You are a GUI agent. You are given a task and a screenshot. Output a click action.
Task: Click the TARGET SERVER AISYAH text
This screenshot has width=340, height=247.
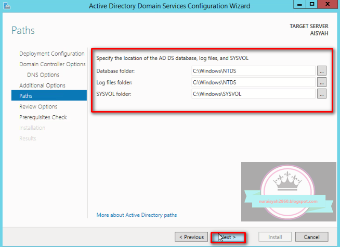[x=309, y=30]
